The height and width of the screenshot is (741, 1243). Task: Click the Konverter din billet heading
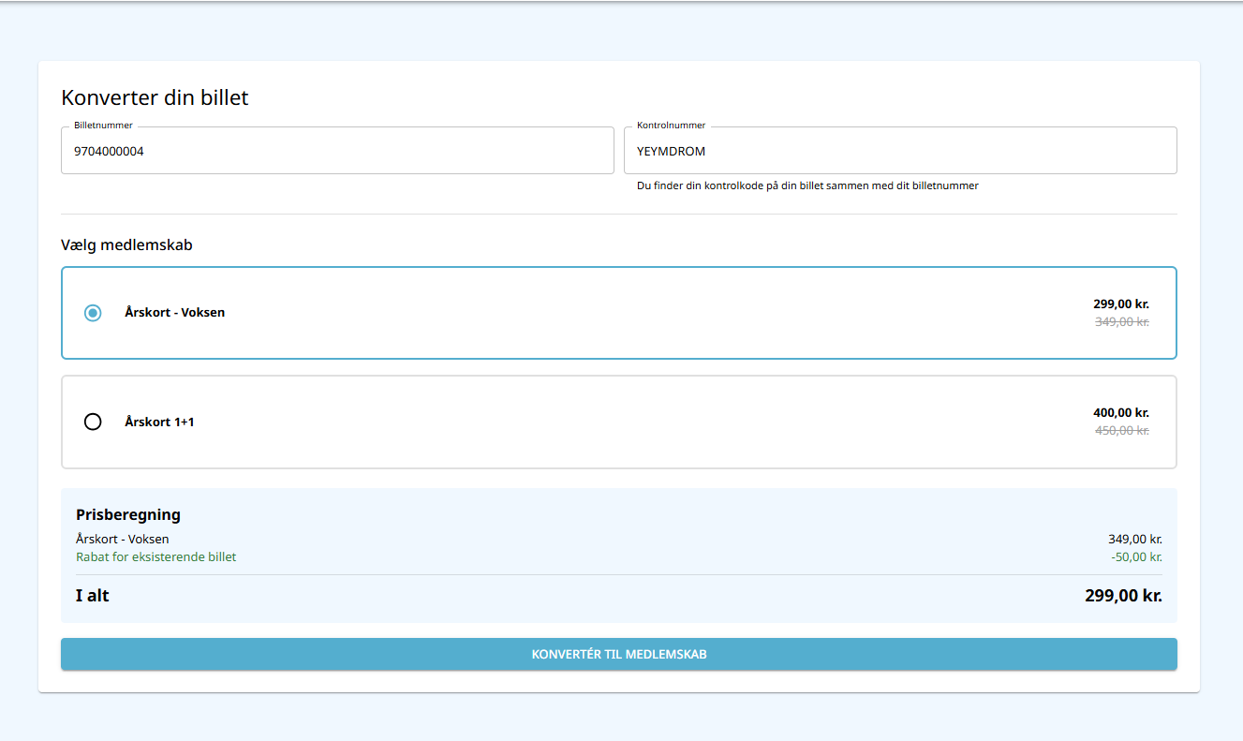pyautogui.click(x=155, y=97)
